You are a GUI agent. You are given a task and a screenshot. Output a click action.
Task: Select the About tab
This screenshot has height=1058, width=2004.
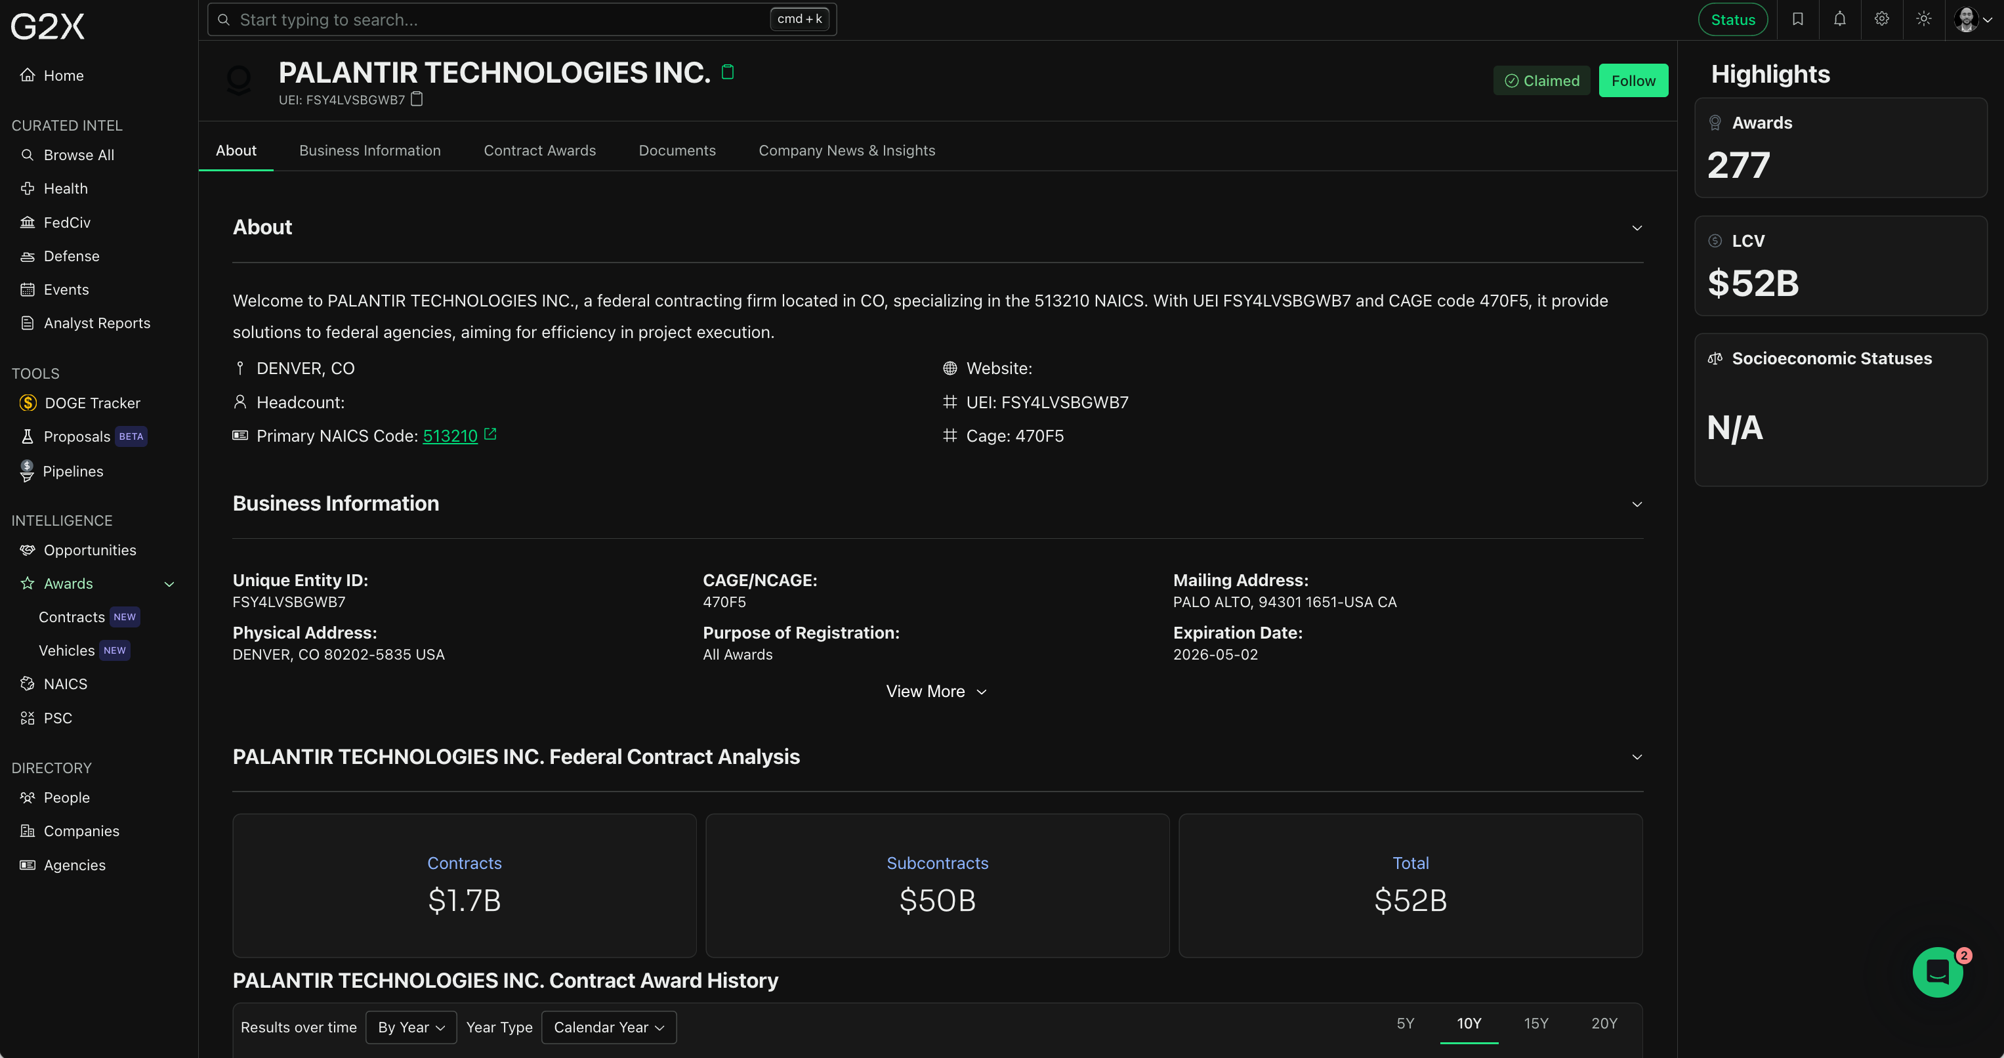[x=236, y=150]
